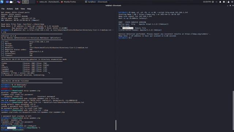Click the left terminal pane scrollbar thumb
234x132 pixels.
click(x=116, y=125)
